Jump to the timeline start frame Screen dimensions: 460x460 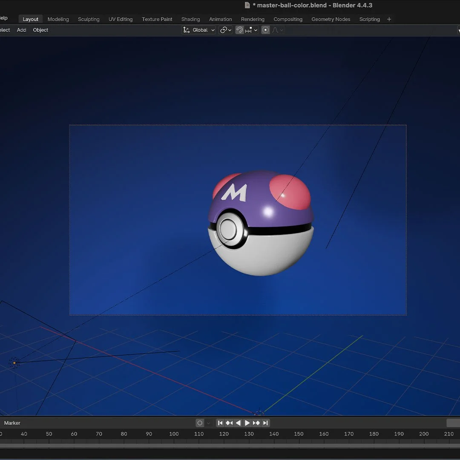pyautogui.click(x=220, y=423)
